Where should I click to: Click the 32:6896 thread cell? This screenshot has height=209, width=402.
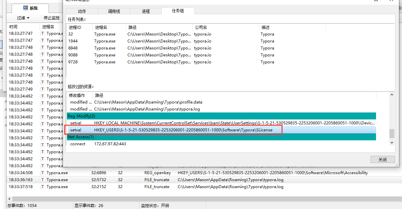click(x=99, y=173)
